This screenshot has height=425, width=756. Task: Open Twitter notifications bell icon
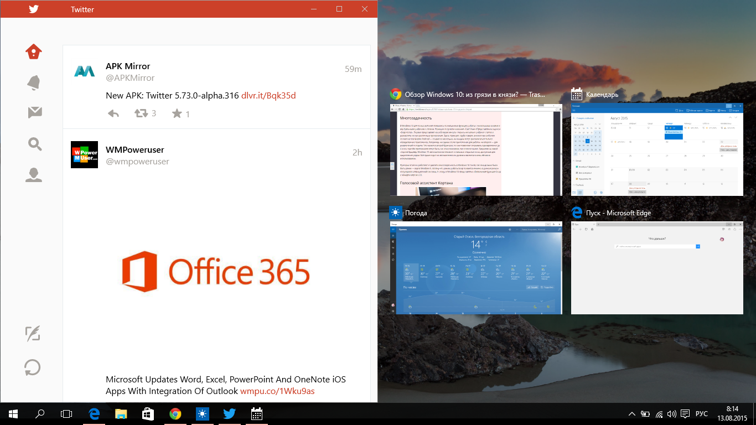(34, 82)
